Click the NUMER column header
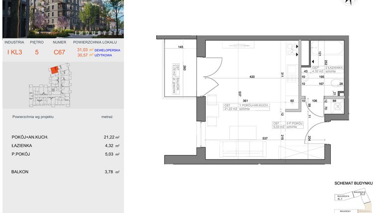This screenshot has height=213, width=378. tap(60, 42)
